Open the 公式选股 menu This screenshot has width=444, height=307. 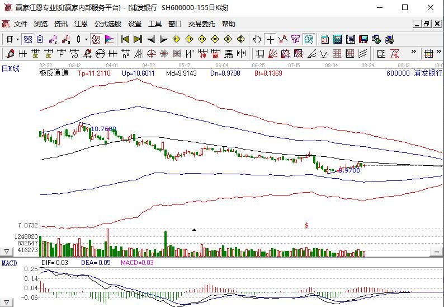(x=108, y=24)
